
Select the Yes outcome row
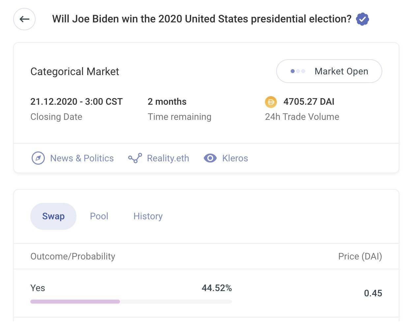[38, 288]
